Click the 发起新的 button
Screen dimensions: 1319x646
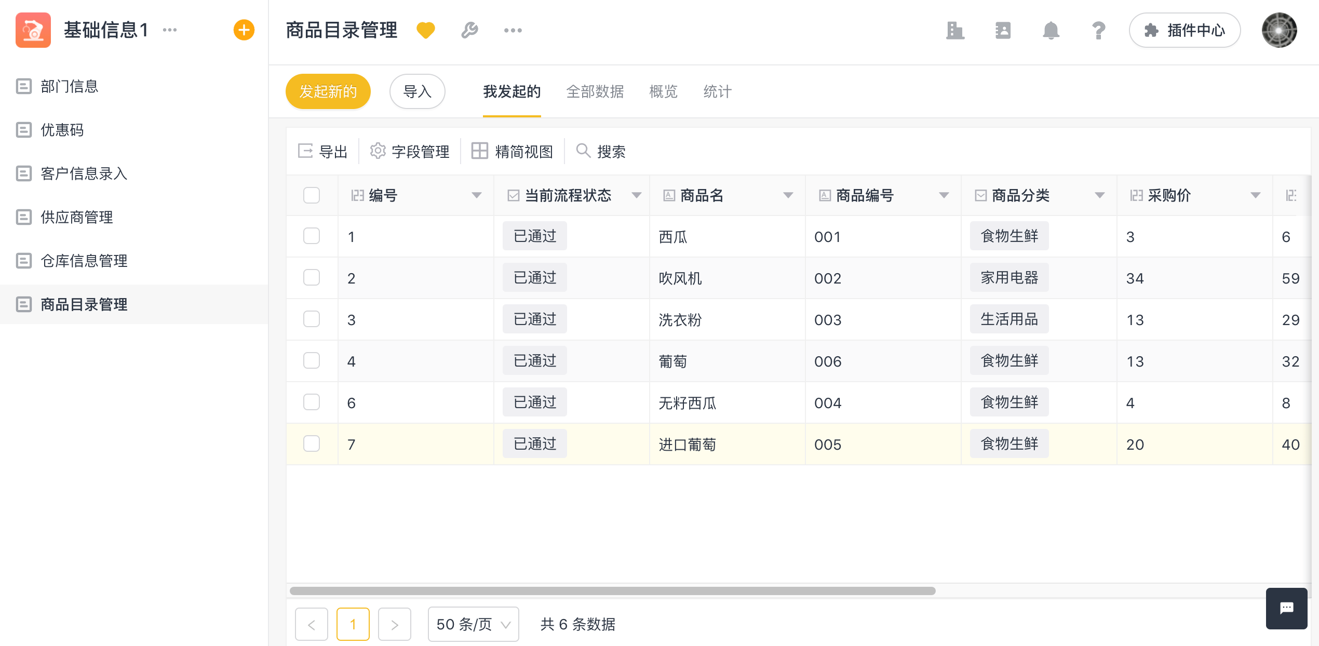tap(328, 91)
